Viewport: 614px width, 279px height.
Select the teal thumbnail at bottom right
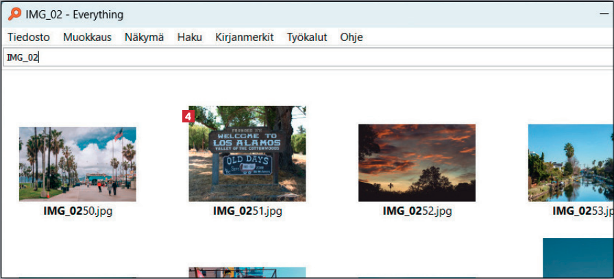coord(578,258)
